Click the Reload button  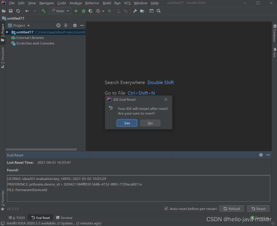pyautogui.click(x=231, y=209)
